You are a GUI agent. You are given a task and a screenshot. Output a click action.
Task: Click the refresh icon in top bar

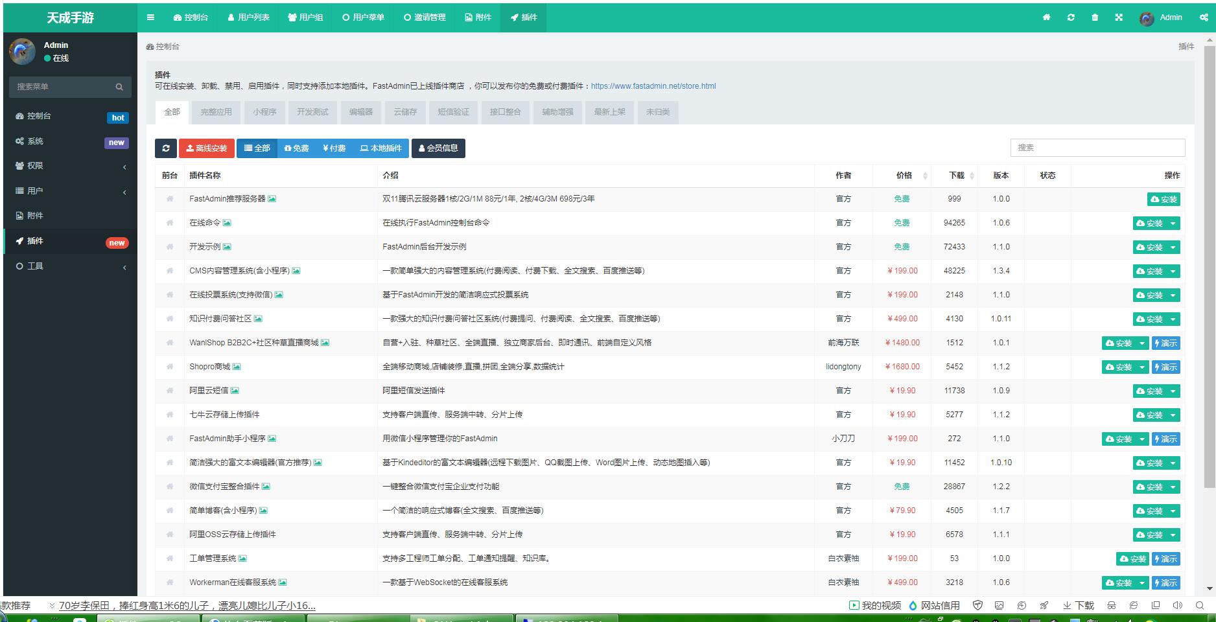point(1071,17)
